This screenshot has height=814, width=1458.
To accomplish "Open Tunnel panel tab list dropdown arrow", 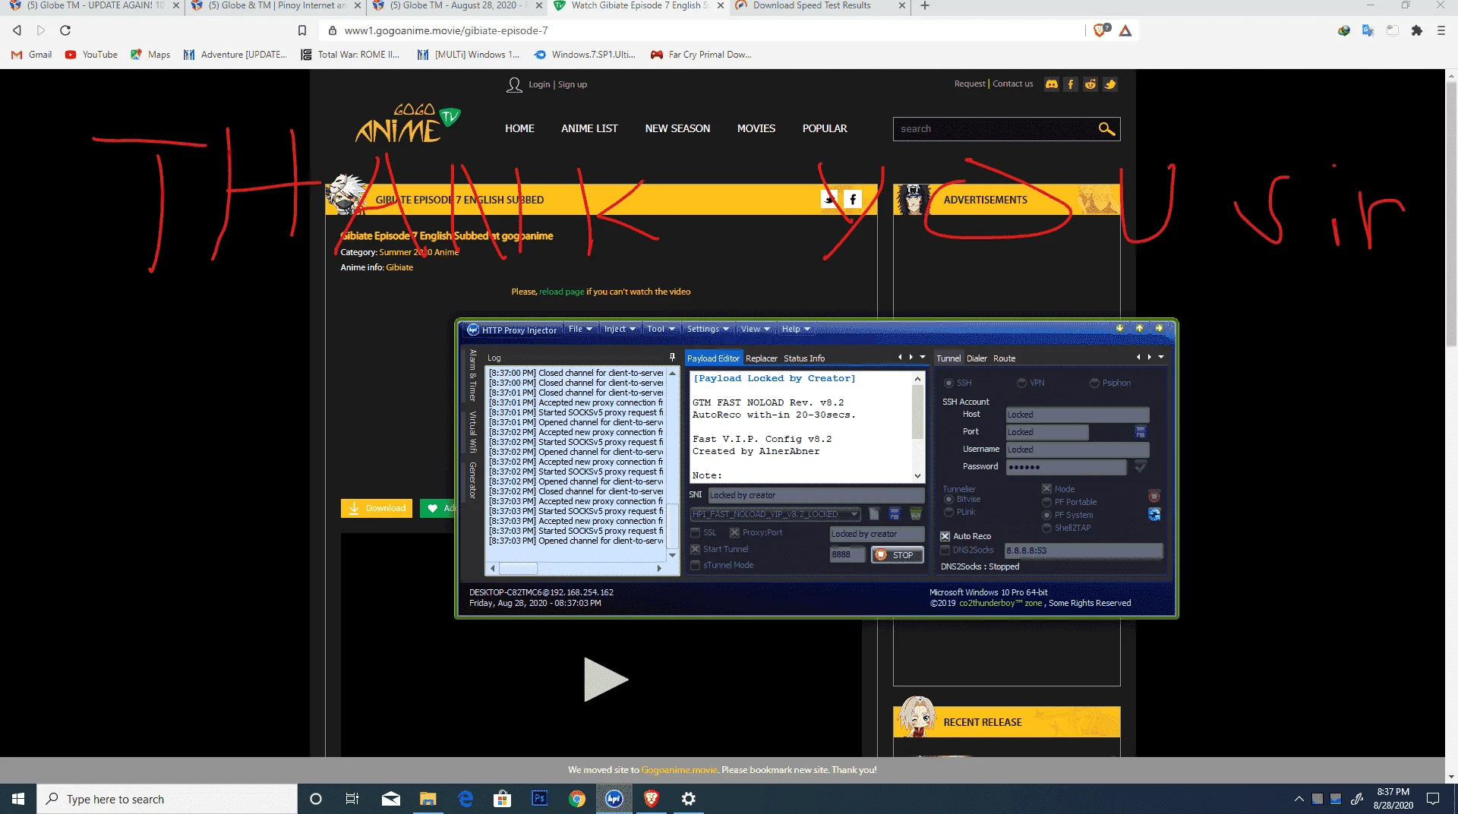I will tap(1161, 357).
